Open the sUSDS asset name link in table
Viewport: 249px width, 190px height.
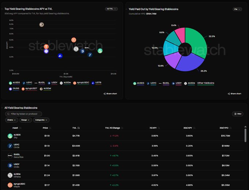pos(17,135)
